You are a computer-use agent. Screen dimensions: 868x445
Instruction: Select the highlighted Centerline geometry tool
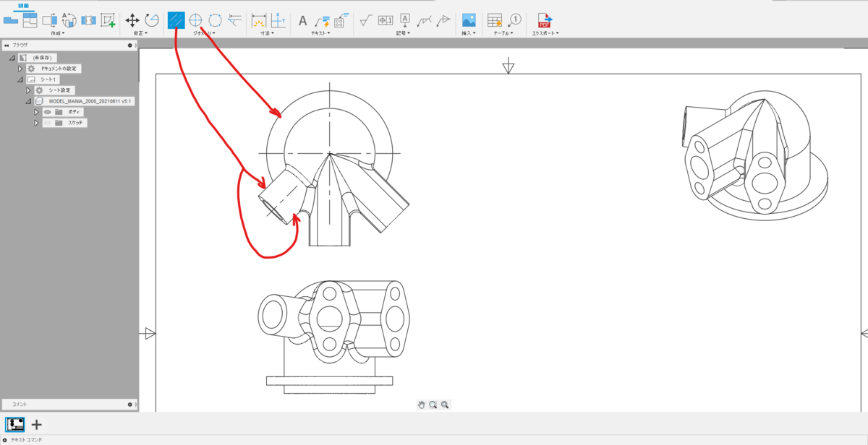point(176,20)
